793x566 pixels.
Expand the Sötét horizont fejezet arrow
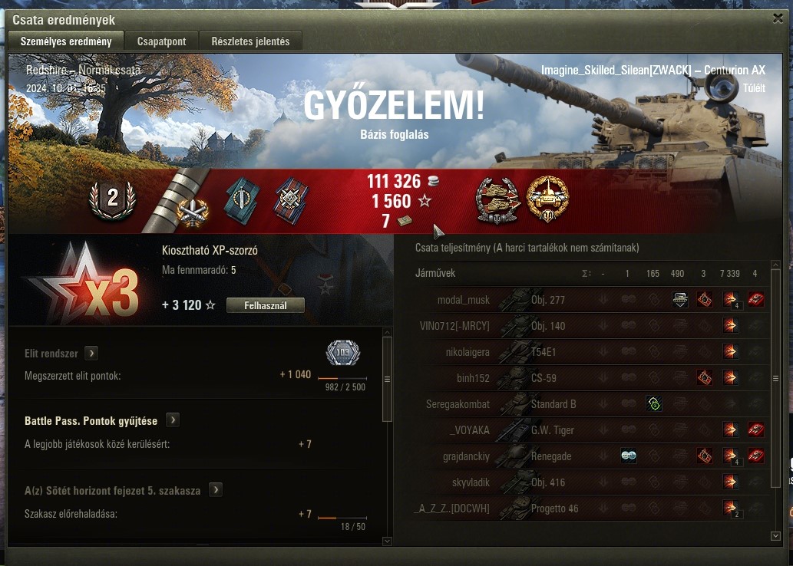(216, 490)
